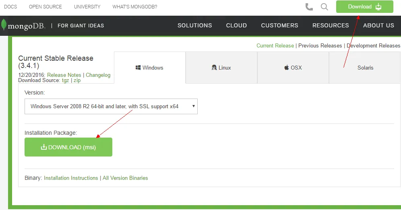Viewport: 401px width, 210px height.
Task: Open the All Version Binaries link
Action: (125, 178)
